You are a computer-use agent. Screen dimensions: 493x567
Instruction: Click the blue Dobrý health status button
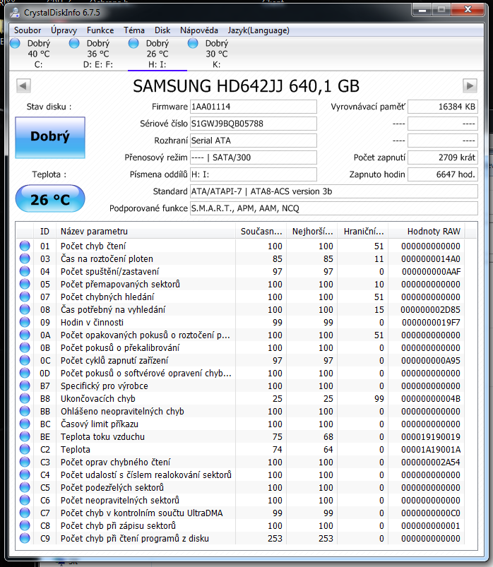(x=49, y=137)
